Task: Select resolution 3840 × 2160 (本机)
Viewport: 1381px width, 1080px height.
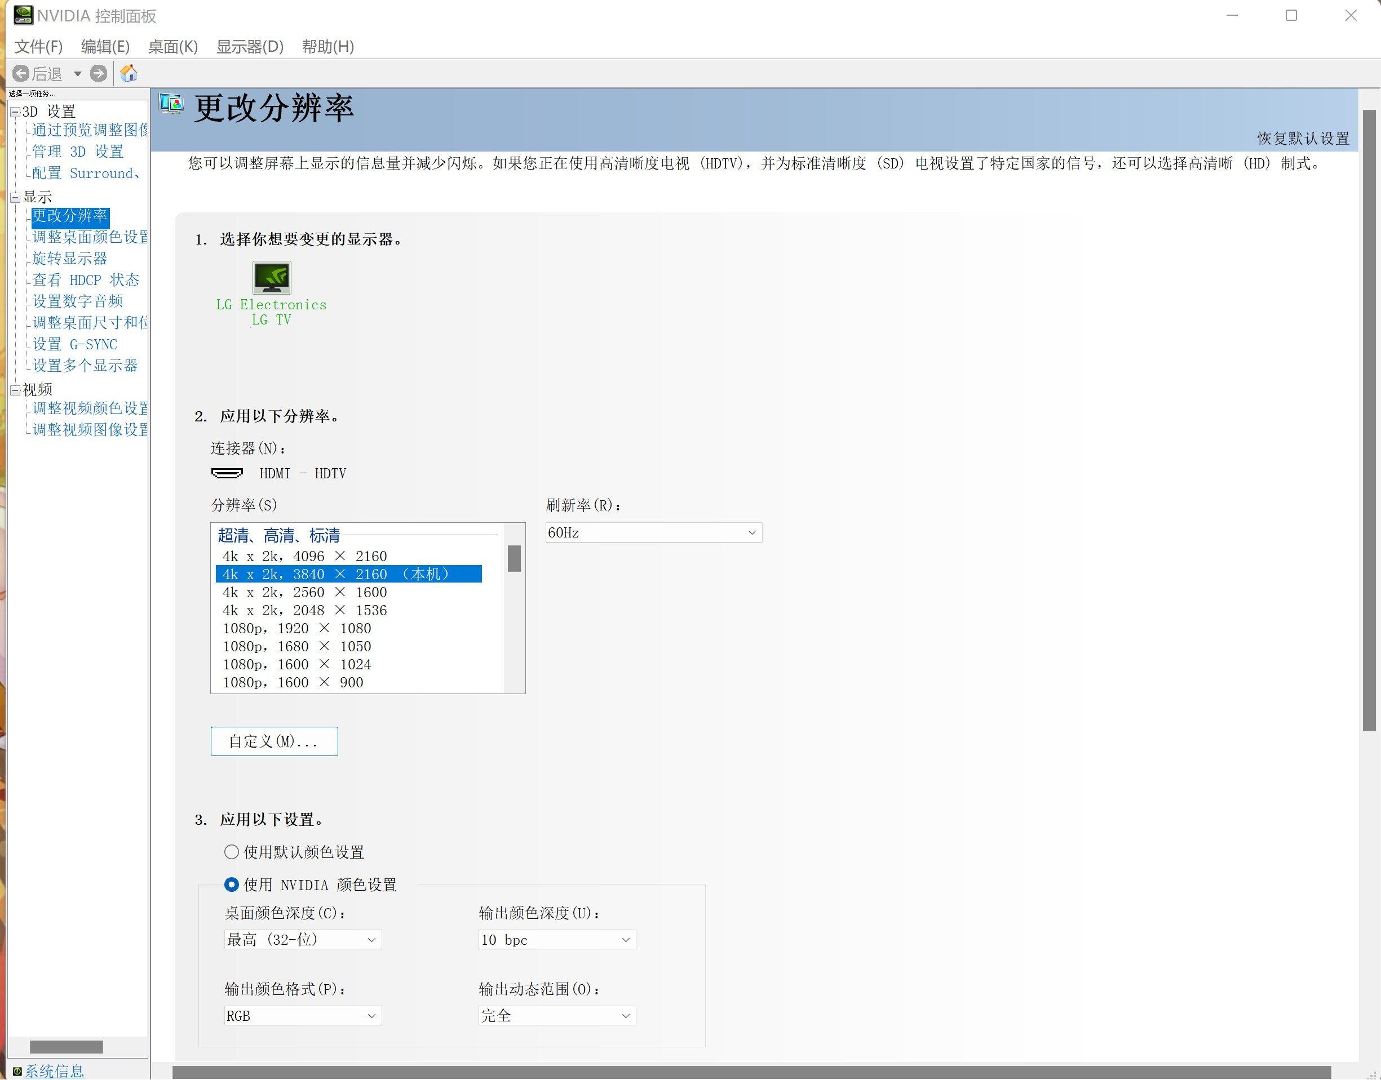Action: click(x=348, y=574)
